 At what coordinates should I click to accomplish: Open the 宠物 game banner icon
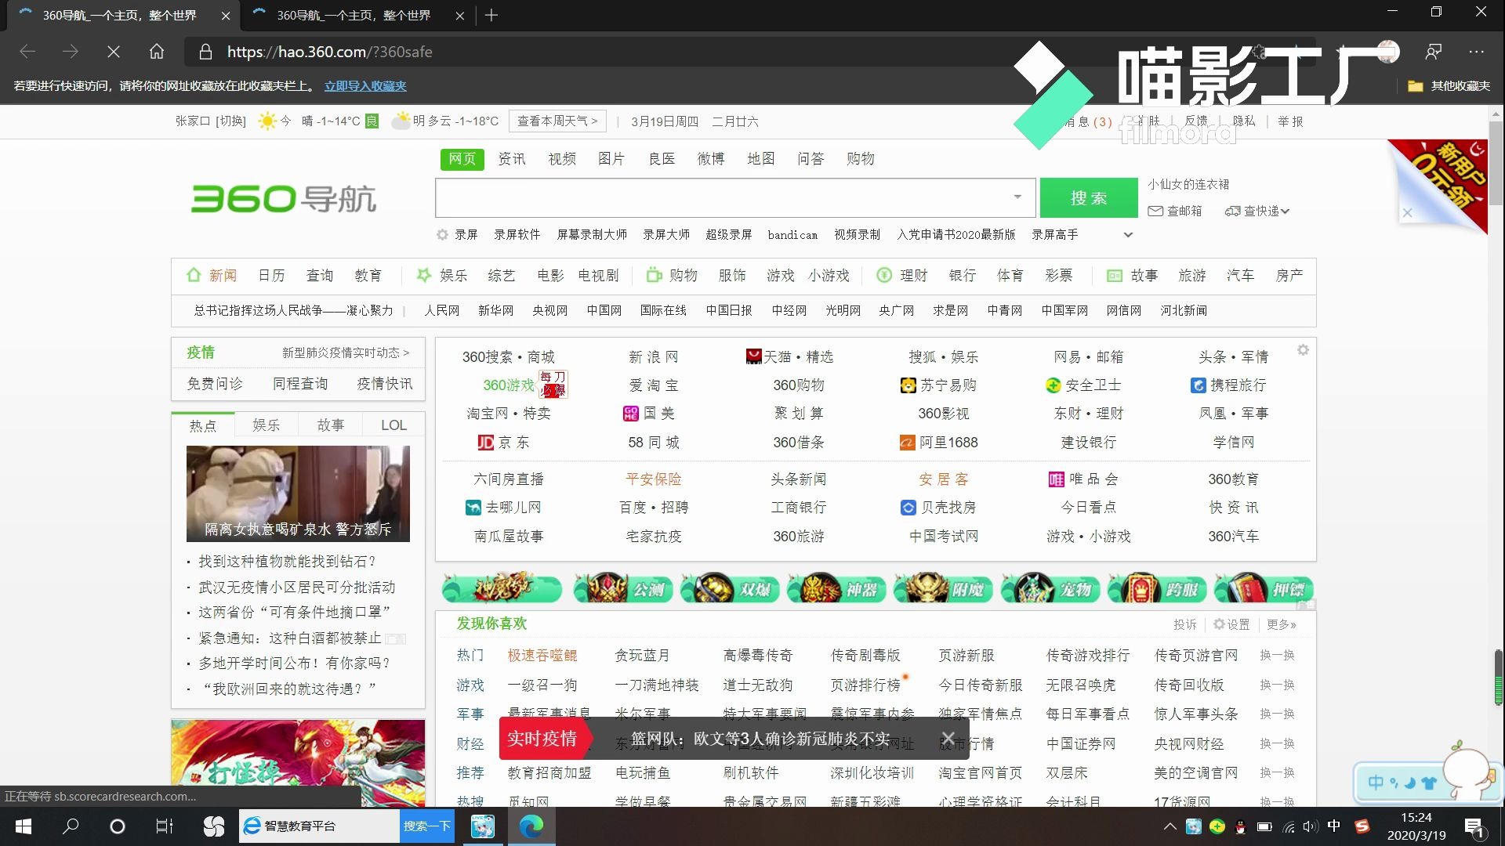[x=1050, y=588]
